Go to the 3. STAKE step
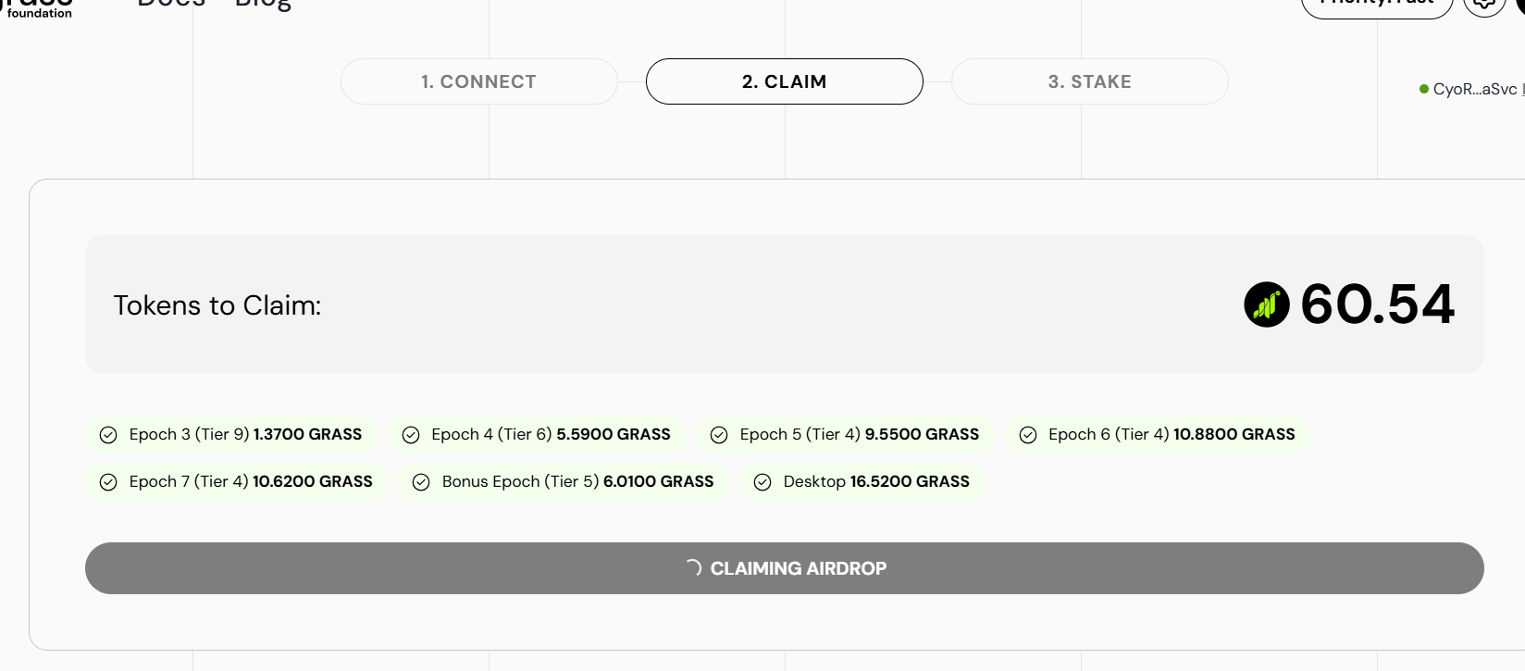1525x671 pixels. [x=1090, y=81]
